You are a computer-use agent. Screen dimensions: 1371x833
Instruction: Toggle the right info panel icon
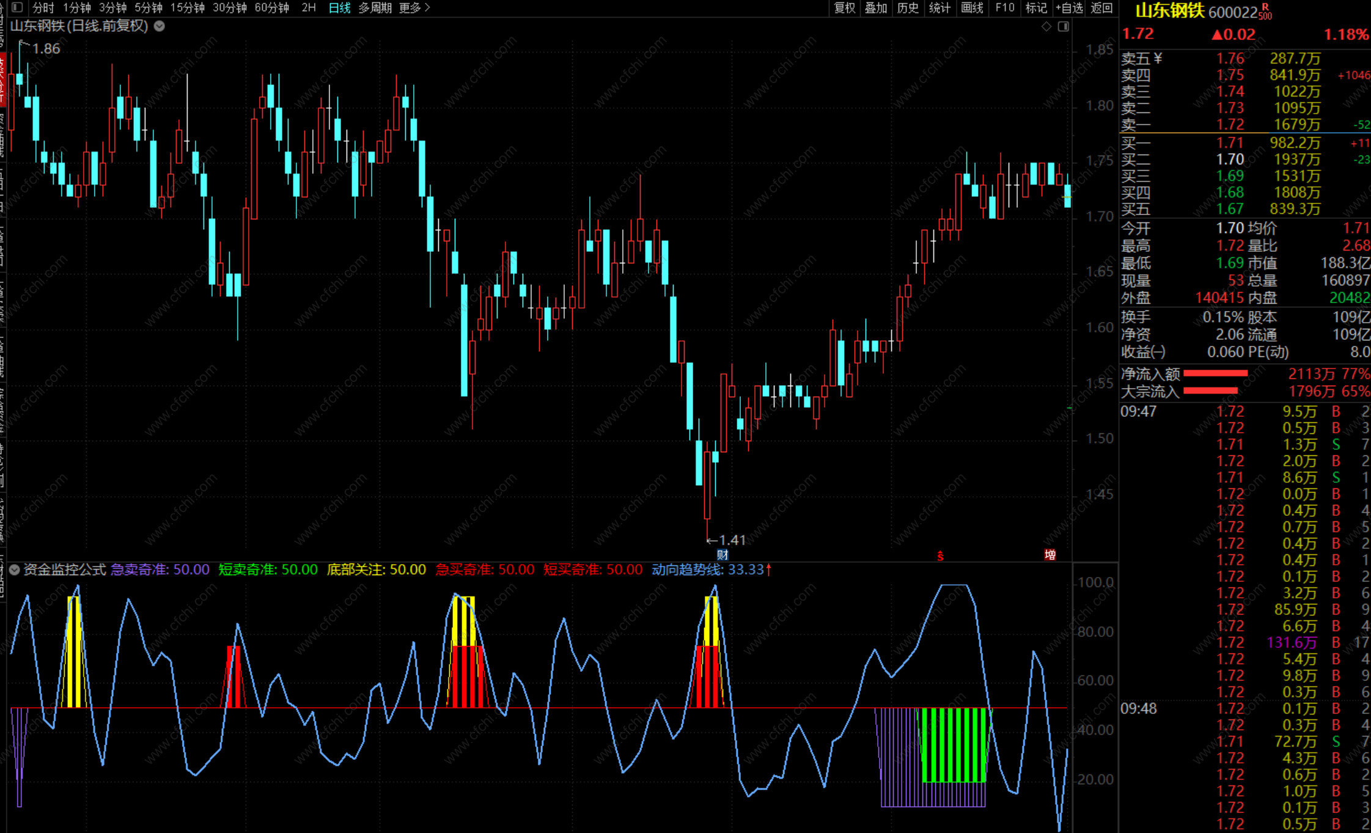(x=1064, y=26)
